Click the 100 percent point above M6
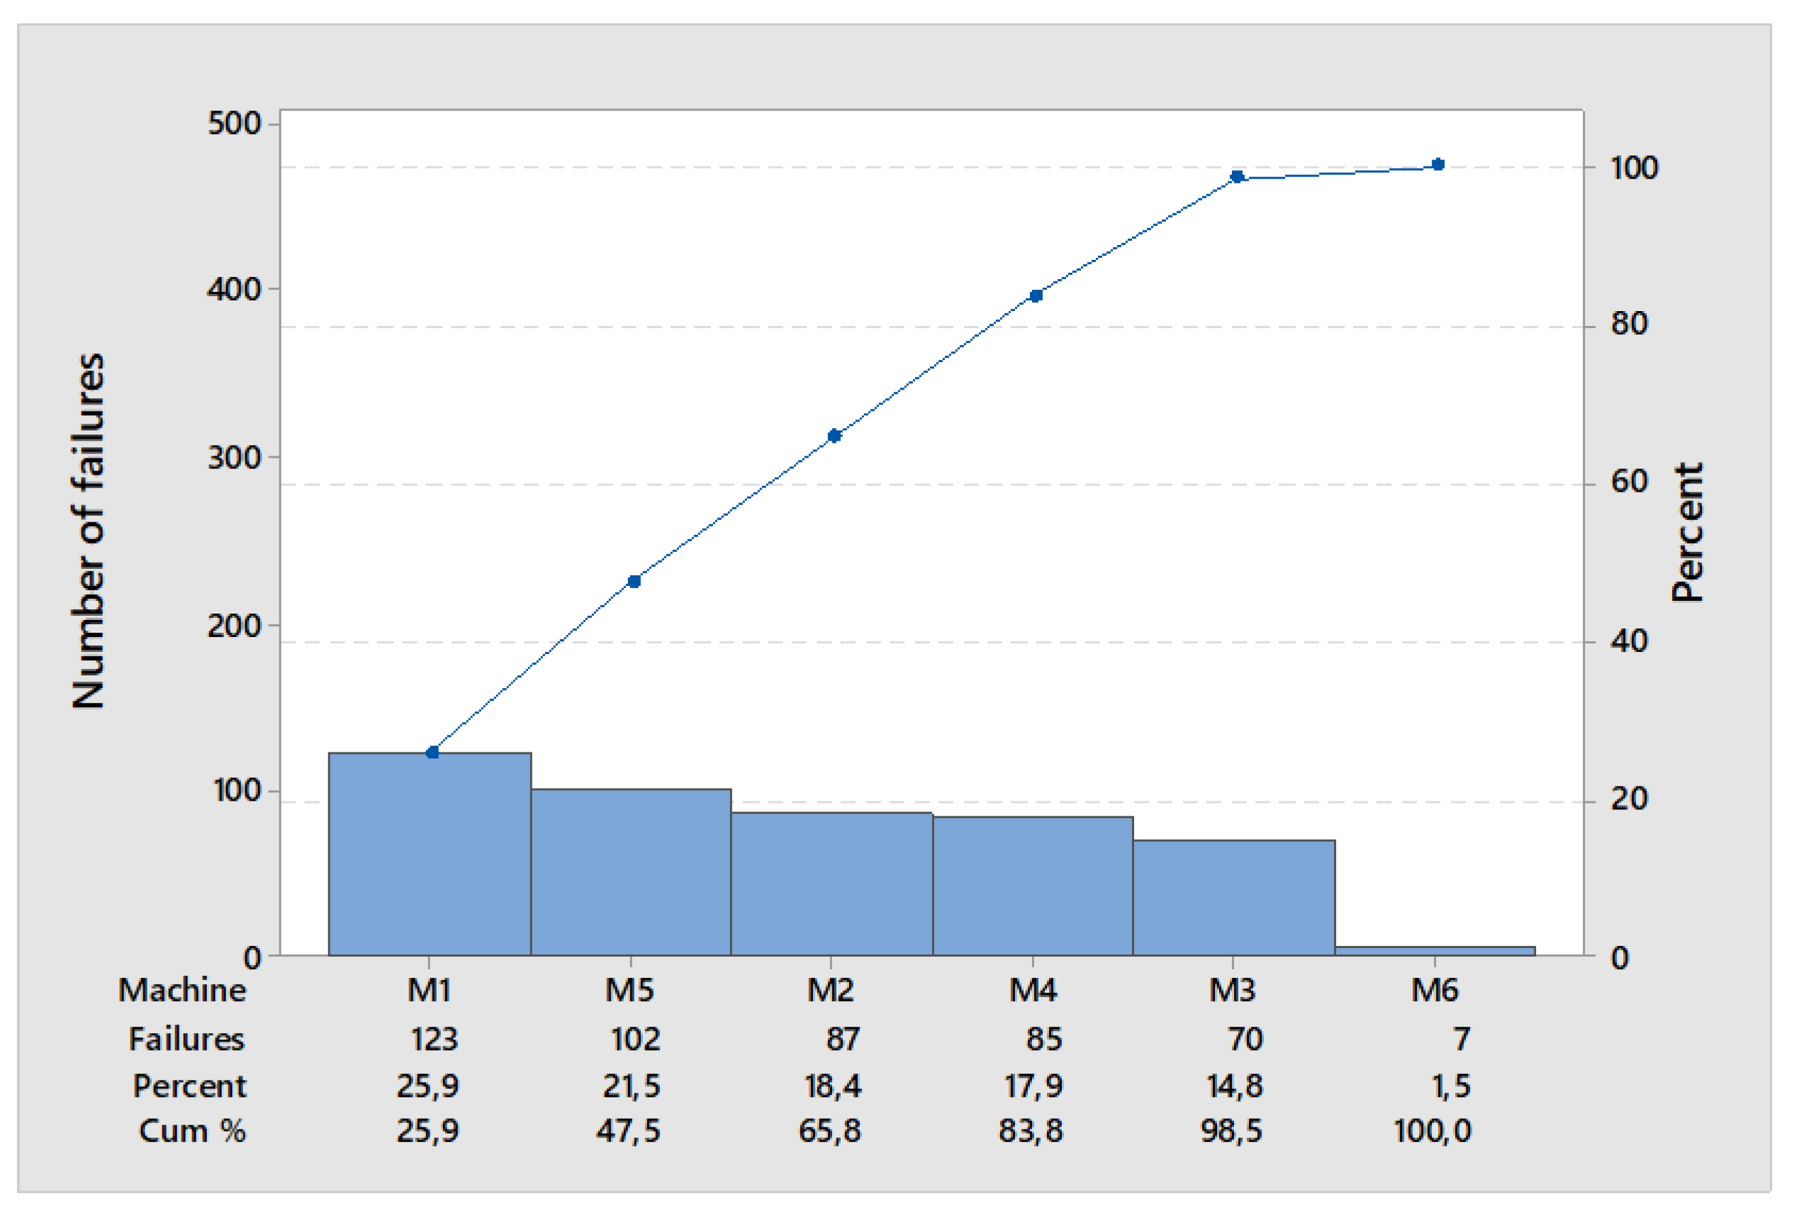 [1437, 164]
